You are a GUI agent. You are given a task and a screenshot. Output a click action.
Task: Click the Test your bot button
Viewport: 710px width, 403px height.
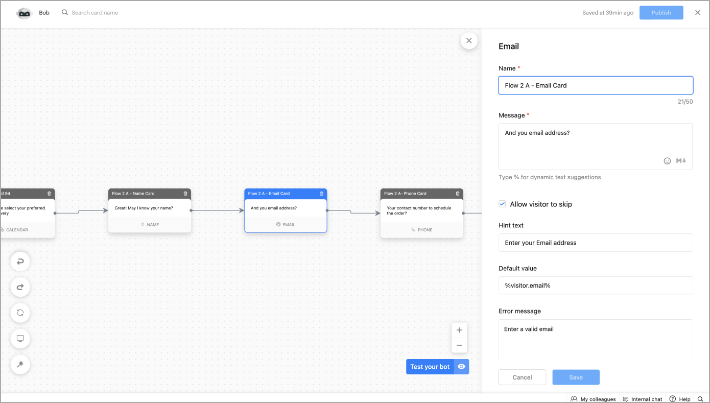click(x=430, y=367)
